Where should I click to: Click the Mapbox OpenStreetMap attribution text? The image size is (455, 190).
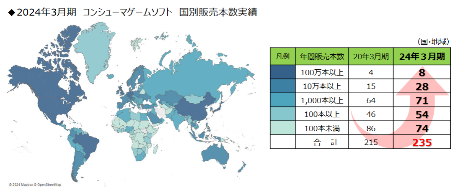[x=35, y=185]
